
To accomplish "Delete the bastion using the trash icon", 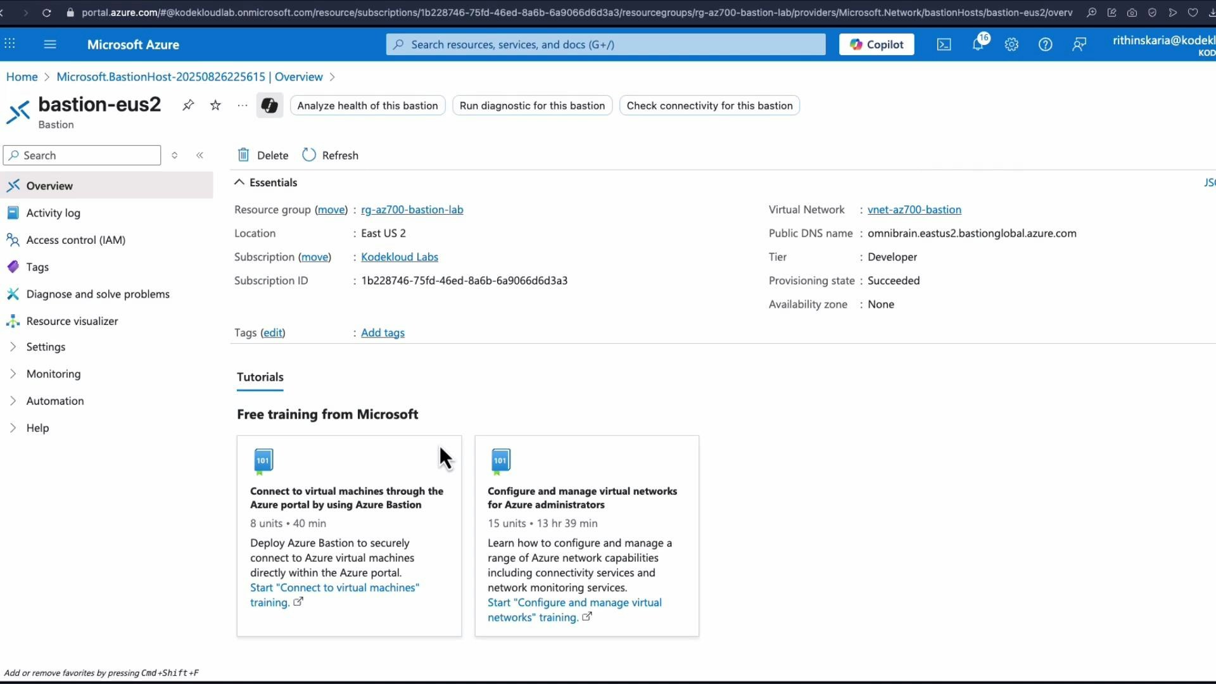I will (262, 155).
